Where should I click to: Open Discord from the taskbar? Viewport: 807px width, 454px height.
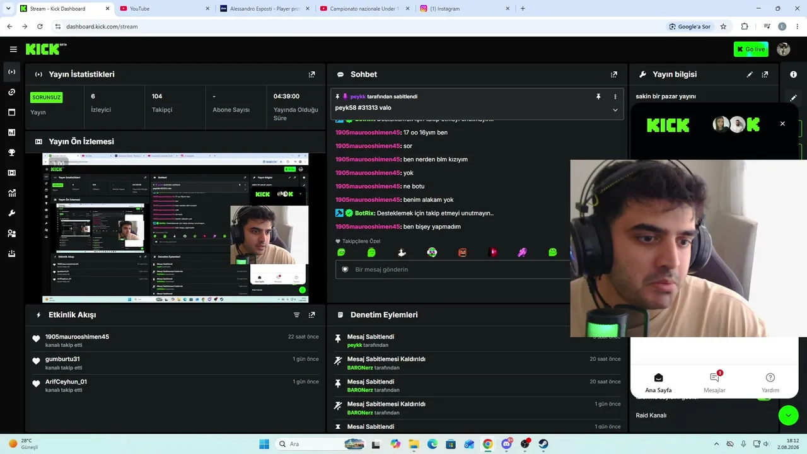[x=506, y=444]
